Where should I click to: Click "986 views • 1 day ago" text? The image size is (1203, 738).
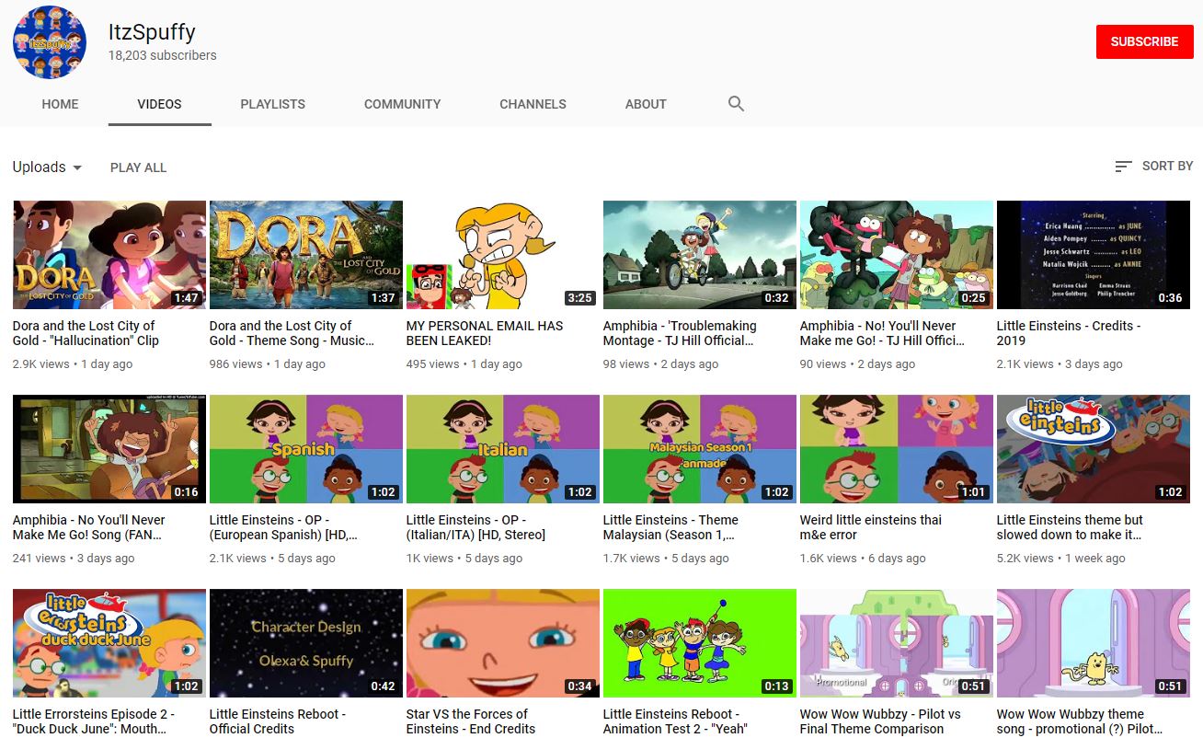[268, 364]
